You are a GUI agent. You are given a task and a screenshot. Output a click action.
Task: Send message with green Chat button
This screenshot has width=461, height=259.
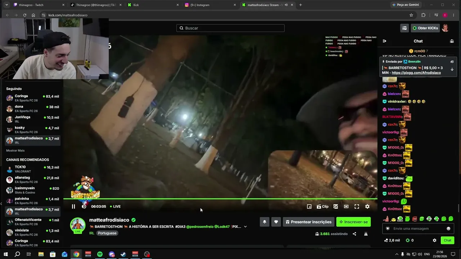pos(447,240)
